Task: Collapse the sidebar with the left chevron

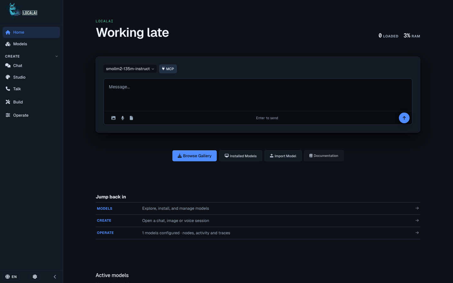Action: click(x=55, y=277)
